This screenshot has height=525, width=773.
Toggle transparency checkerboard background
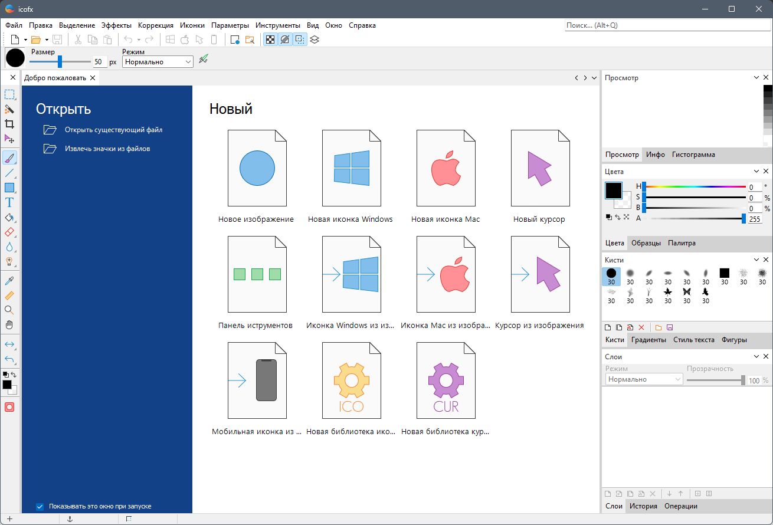click(270, 40)
